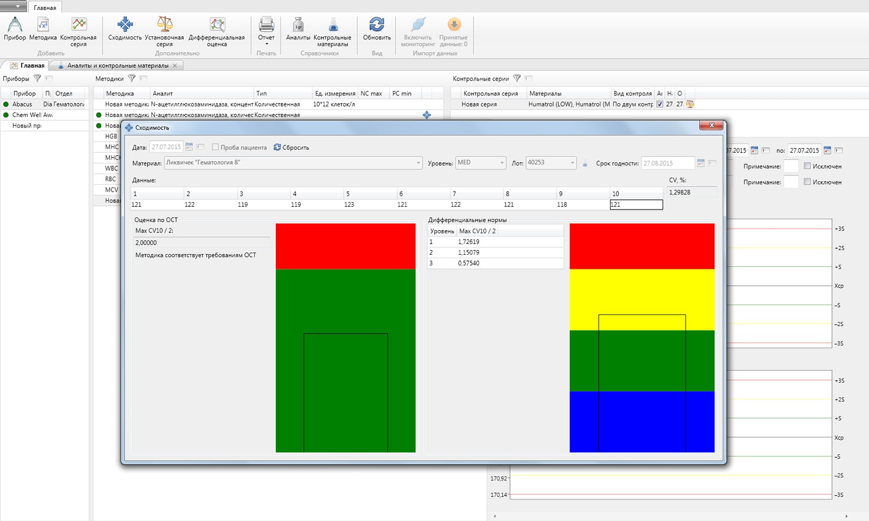
Task: Click the filter funnel next to Методики
Action: [x=132, y=78]
